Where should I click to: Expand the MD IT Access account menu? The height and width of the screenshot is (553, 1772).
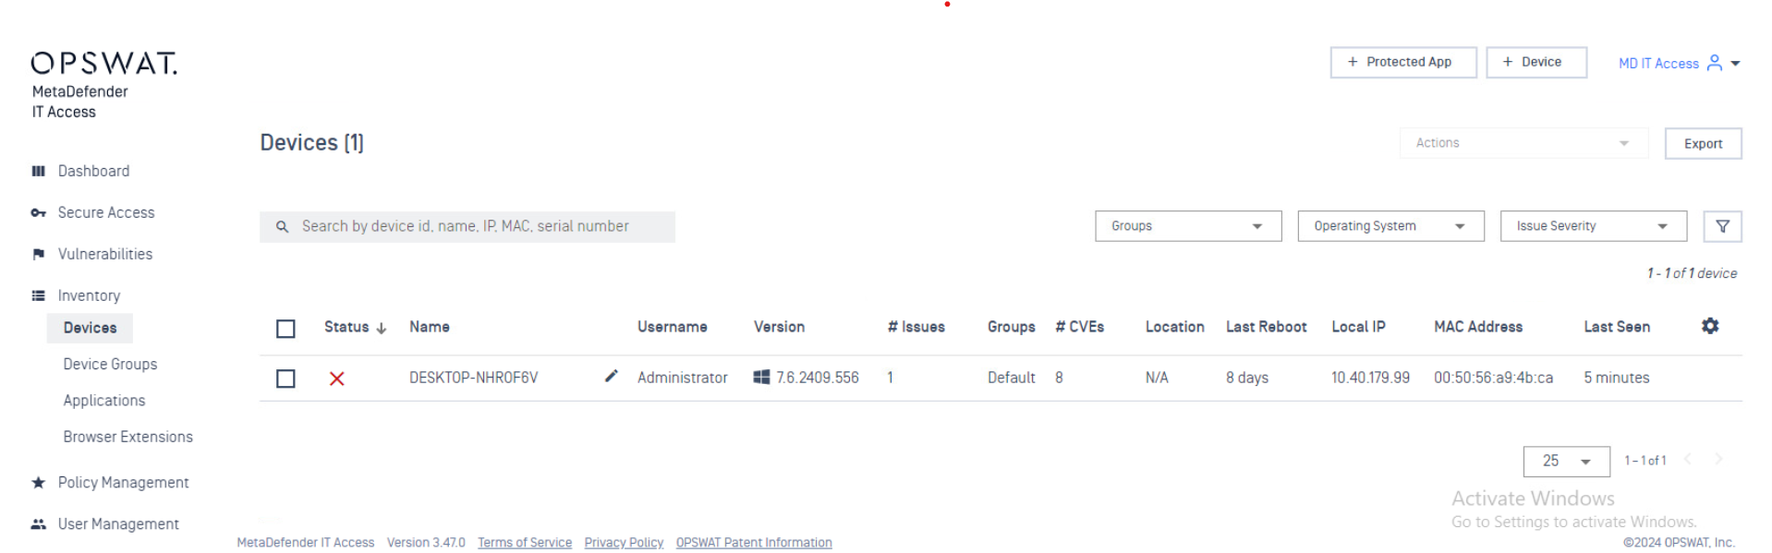(x=1679, y=64)
